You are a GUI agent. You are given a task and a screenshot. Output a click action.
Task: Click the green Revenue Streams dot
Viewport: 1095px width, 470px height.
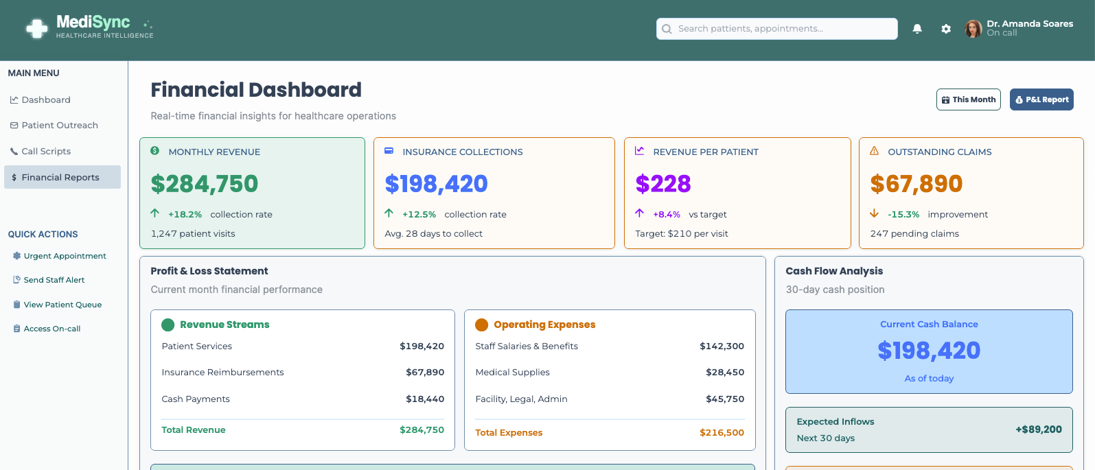(168, 325)
